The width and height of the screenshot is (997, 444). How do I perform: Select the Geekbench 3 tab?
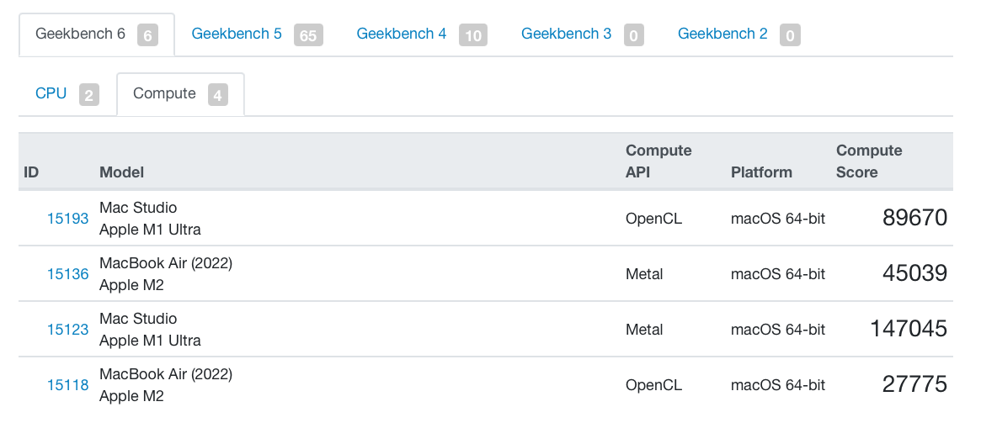pyautogui.click(x=583, y=34)
